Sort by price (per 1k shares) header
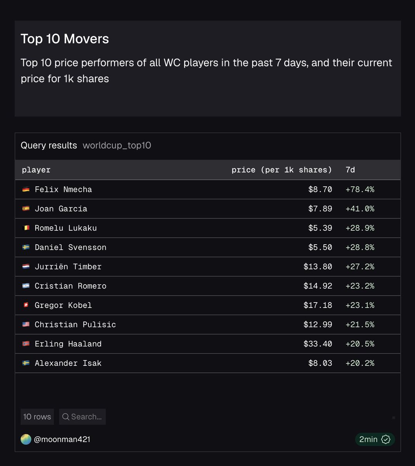The width and height of the screenshot is (415, 466). (x=282, y=170)
